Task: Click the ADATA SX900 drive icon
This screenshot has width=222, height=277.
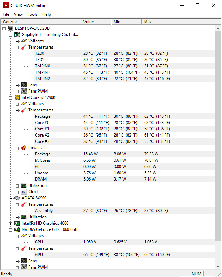Action: [17, 198]
